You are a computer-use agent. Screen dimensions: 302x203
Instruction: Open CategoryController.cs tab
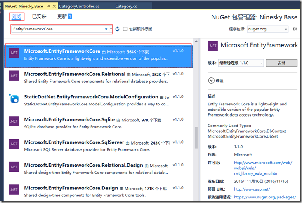pyautogui.click(x=79, y=6)
